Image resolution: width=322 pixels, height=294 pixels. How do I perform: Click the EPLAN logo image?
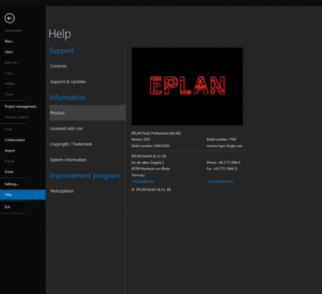(x=187, y=86)
